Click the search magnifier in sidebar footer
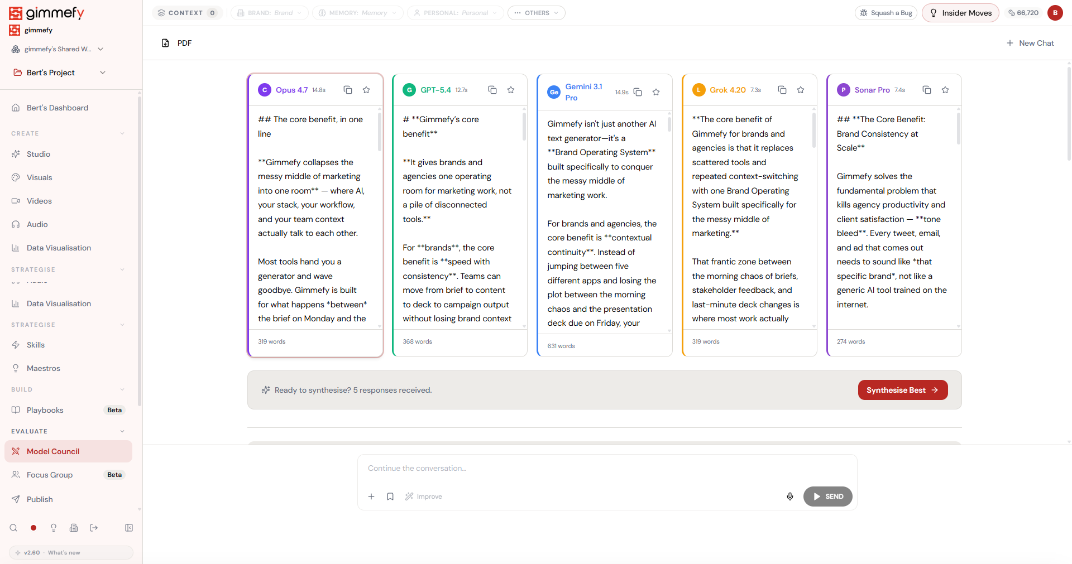The width and height of the screenshot is (1072, 564). (x=13, y=528)
